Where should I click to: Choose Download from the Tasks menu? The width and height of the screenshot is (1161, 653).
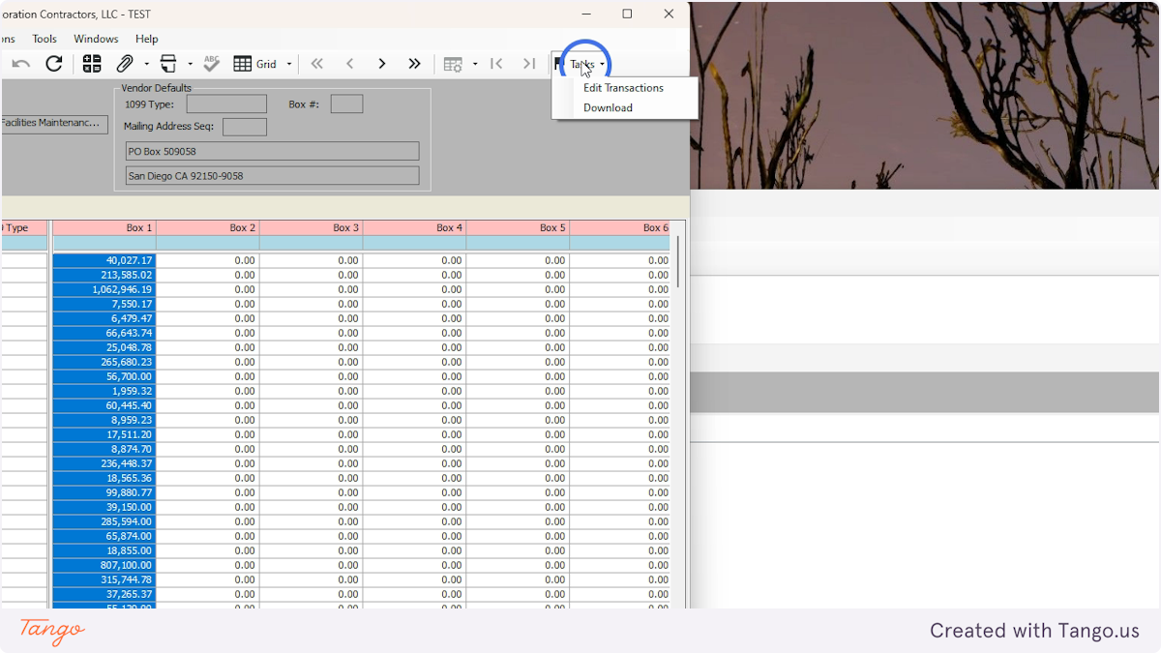point(608,107)
